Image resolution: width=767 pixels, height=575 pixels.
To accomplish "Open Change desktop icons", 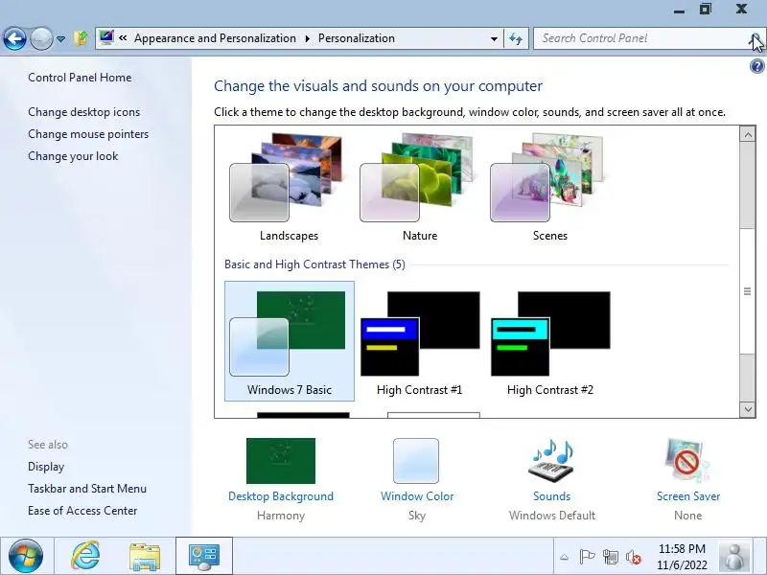I will click(83, 112).
